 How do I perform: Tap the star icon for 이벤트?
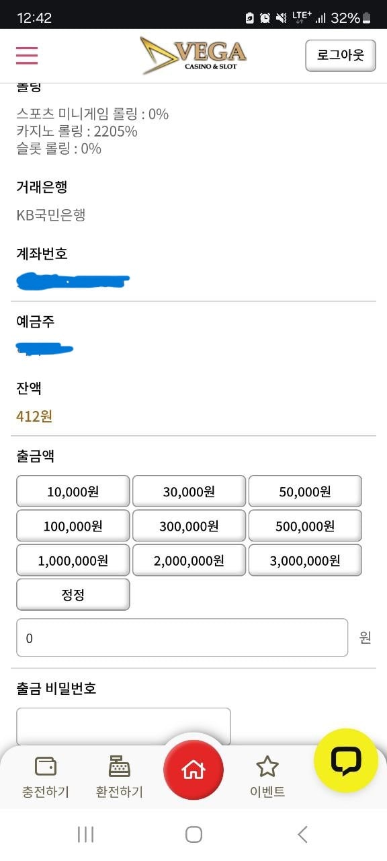pos(267,766)
